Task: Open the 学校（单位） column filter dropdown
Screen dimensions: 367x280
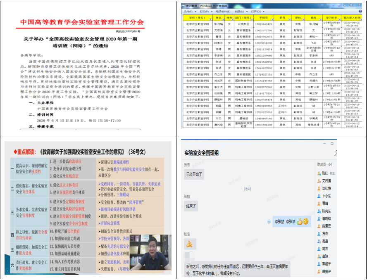Action: (x=211, y=19)
